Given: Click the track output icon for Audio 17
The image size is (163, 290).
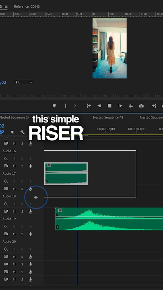Looking at the screenshot, I should point(6,166).
